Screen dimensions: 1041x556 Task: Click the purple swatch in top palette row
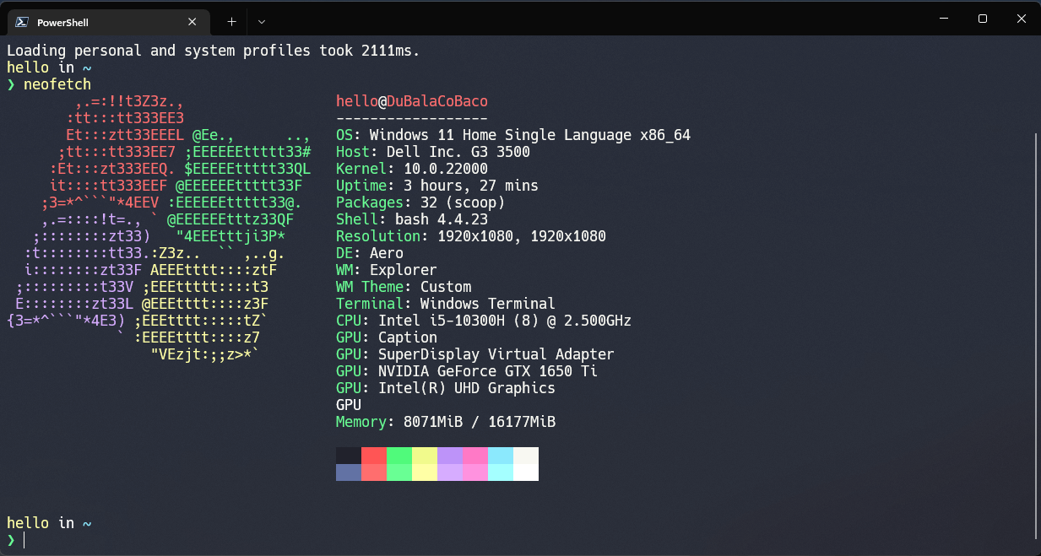pos(450,456)
